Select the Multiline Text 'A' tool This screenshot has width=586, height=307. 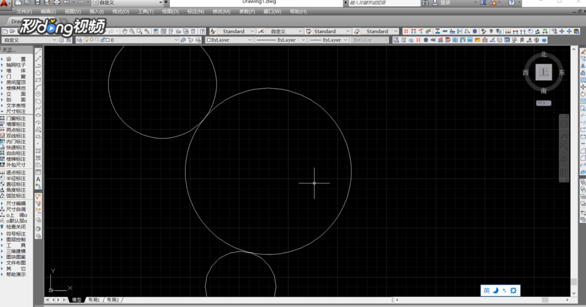38,179
